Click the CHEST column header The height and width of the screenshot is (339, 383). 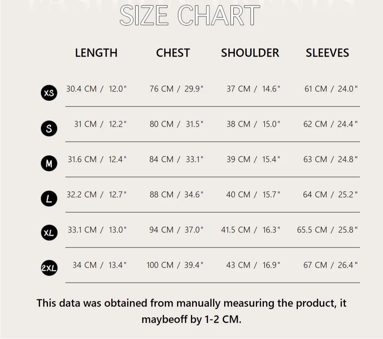coord(173,53)
